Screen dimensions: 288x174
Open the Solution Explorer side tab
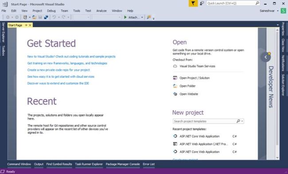tap(283, 85)
